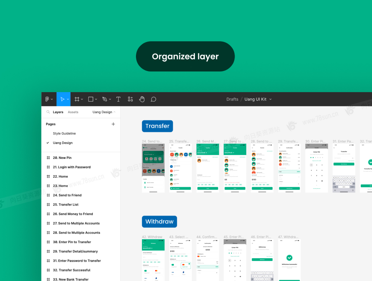Select the Frame tool
Viewport: 372px width, 281px height.
pos(77,99)
